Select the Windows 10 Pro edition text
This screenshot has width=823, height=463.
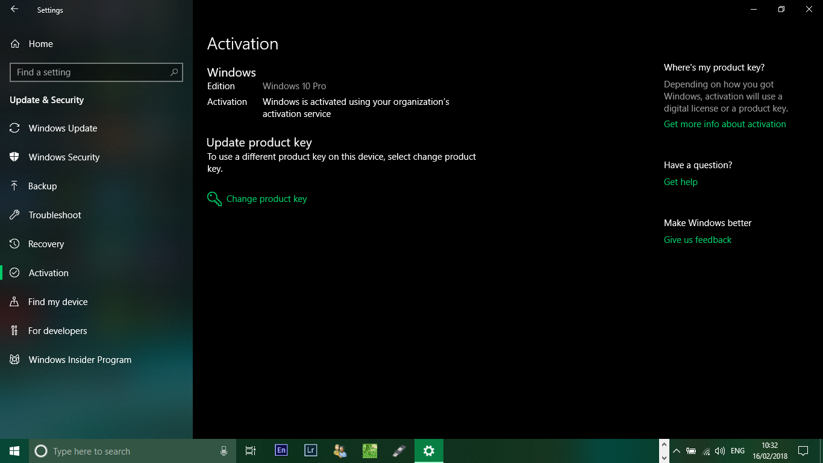tap(294, 86)
